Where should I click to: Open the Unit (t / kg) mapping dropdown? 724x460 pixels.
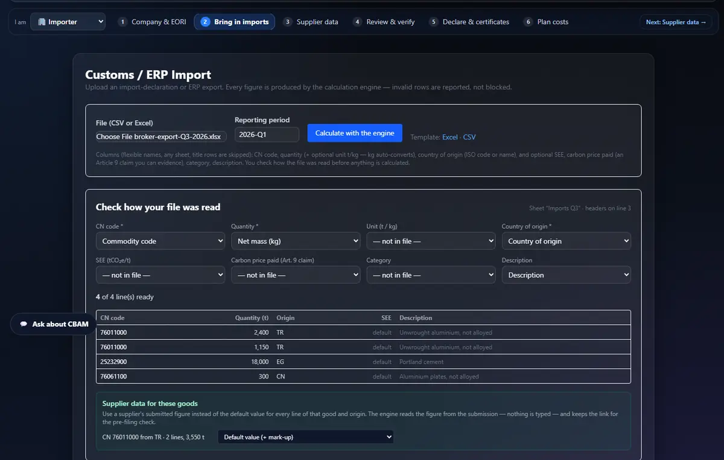click(431, 241)
